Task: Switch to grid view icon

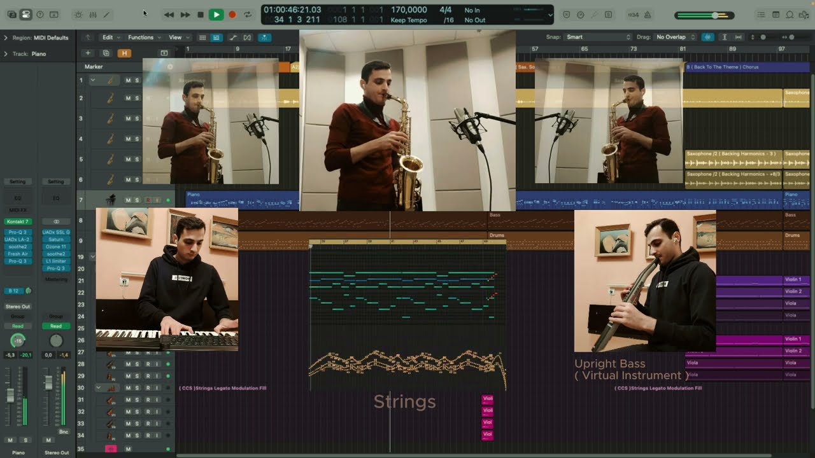Action: pos(202,38)
